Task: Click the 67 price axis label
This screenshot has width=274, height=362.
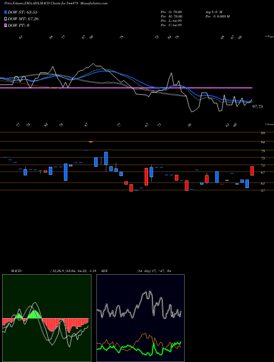Action: pos(262,172)
